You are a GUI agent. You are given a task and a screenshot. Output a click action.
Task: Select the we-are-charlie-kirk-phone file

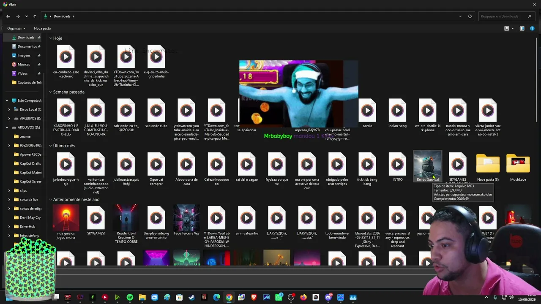coord(427,115)
